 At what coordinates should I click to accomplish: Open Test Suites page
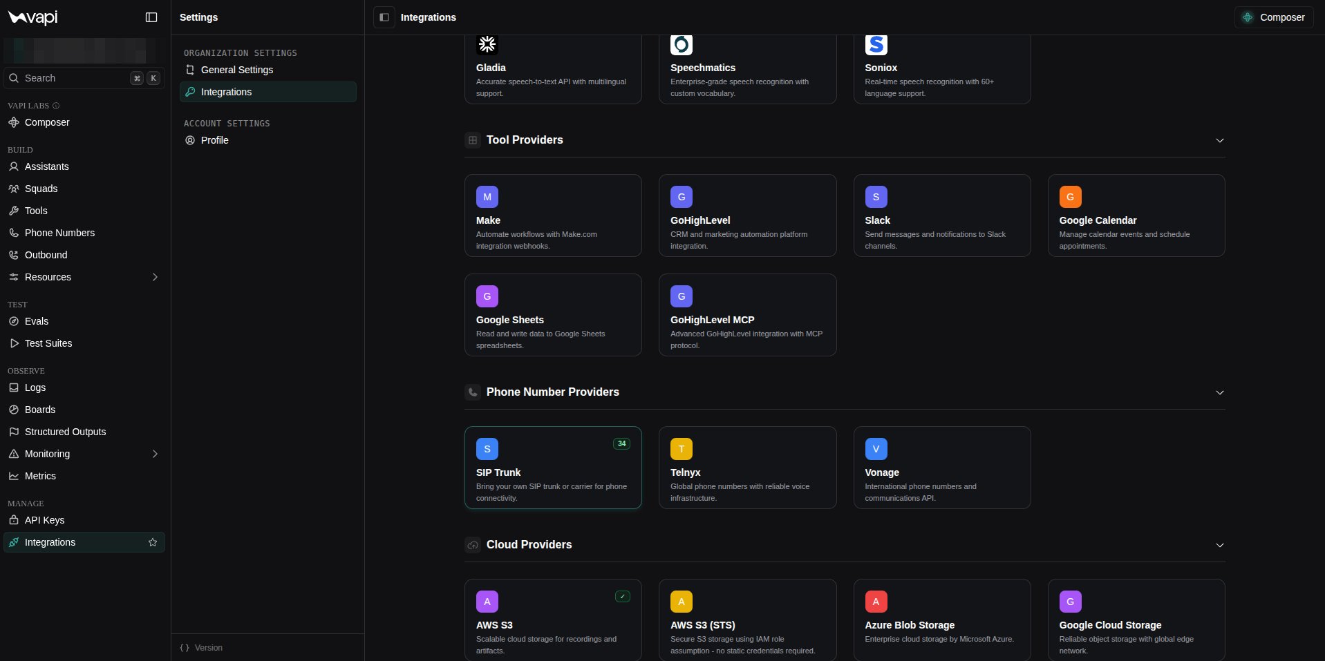(84, 343)
